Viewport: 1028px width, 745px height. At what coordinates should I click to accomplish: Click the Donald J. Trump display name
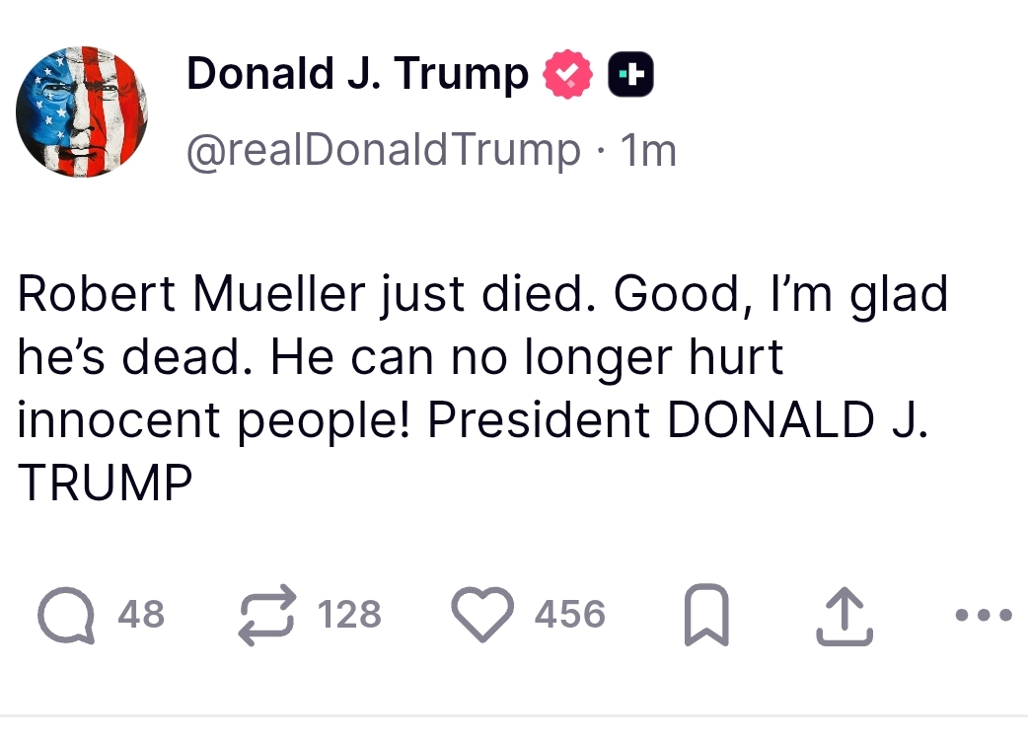(x=357, y=74)
